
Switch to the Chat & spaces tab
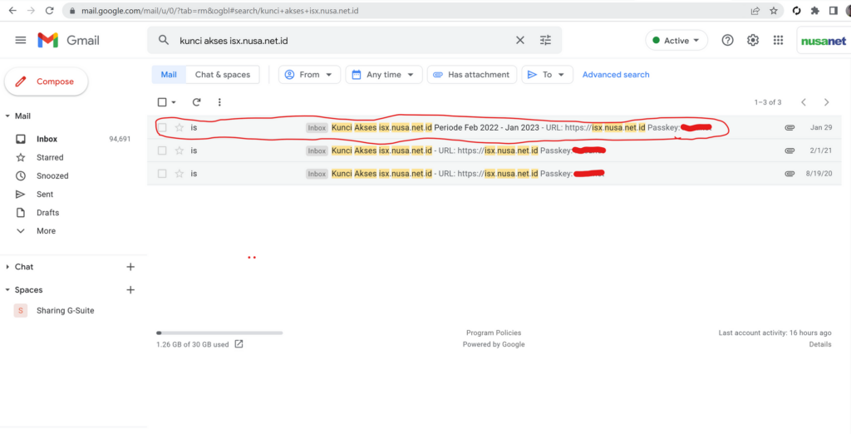click(223, 75)
